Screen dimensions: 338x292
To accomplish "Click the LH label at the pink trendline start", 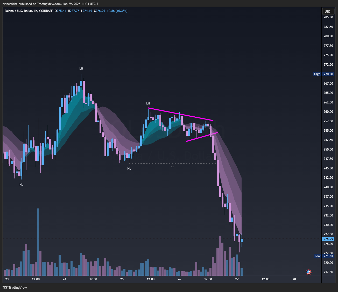I will click(148, 103).
